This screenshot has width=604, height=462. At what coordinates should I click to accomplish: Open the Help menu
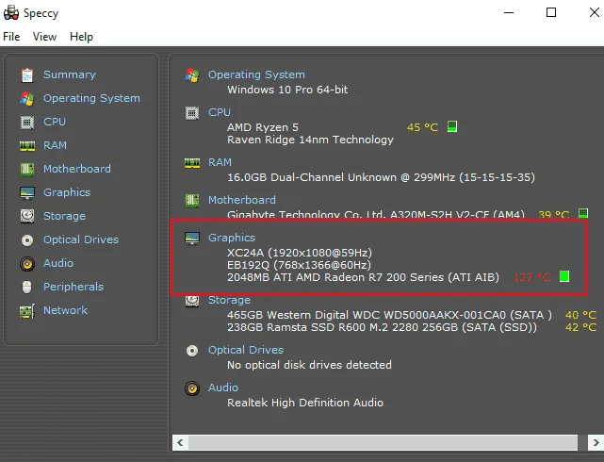tap(81, 37)
